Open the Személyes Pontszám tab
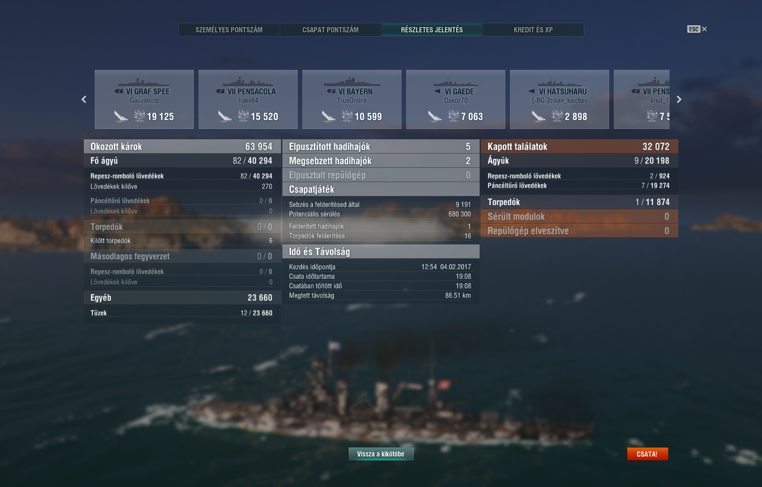 pyautogui.click(x=229, y=29)
